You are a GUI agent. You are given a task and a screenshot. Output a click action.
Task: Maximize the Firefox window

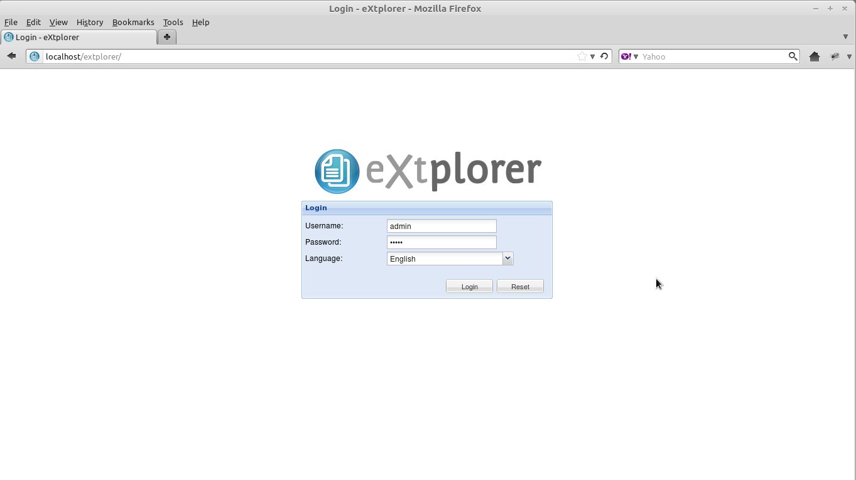pos(830,9)
